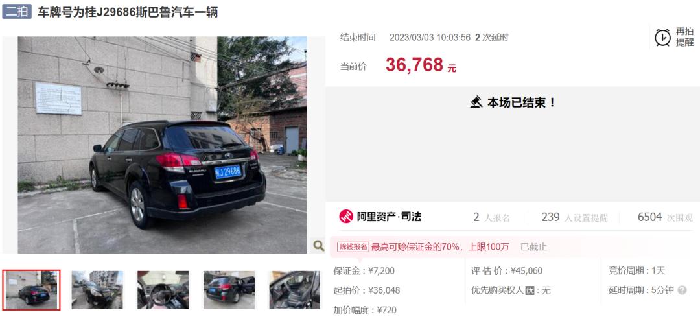This screenshot has width=700, height=319.
Task: Select the fourth thumbnail with open door
Action: click(229, 290)
